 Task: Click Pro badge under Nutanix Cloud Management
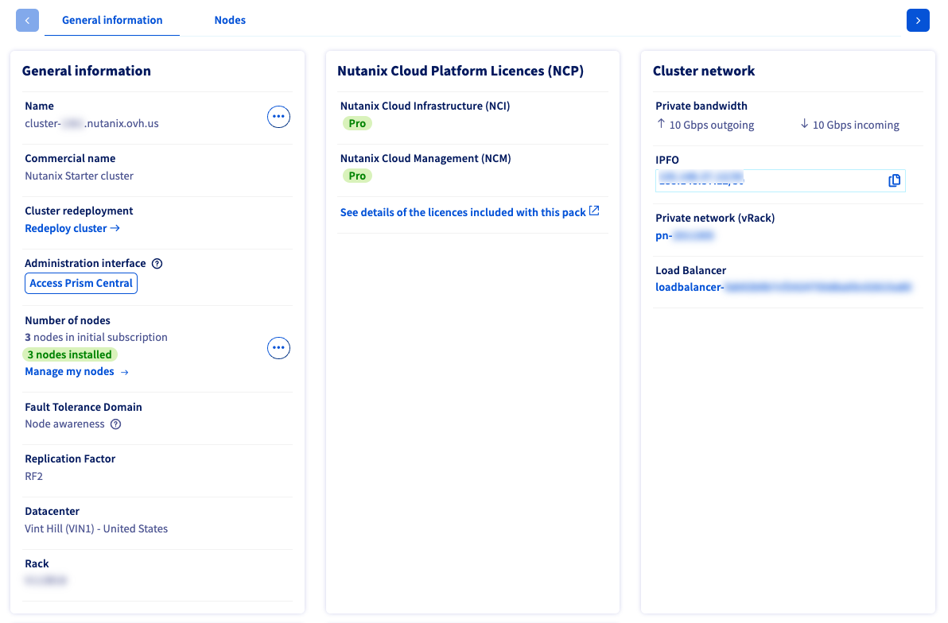click(x=357, y=176)
